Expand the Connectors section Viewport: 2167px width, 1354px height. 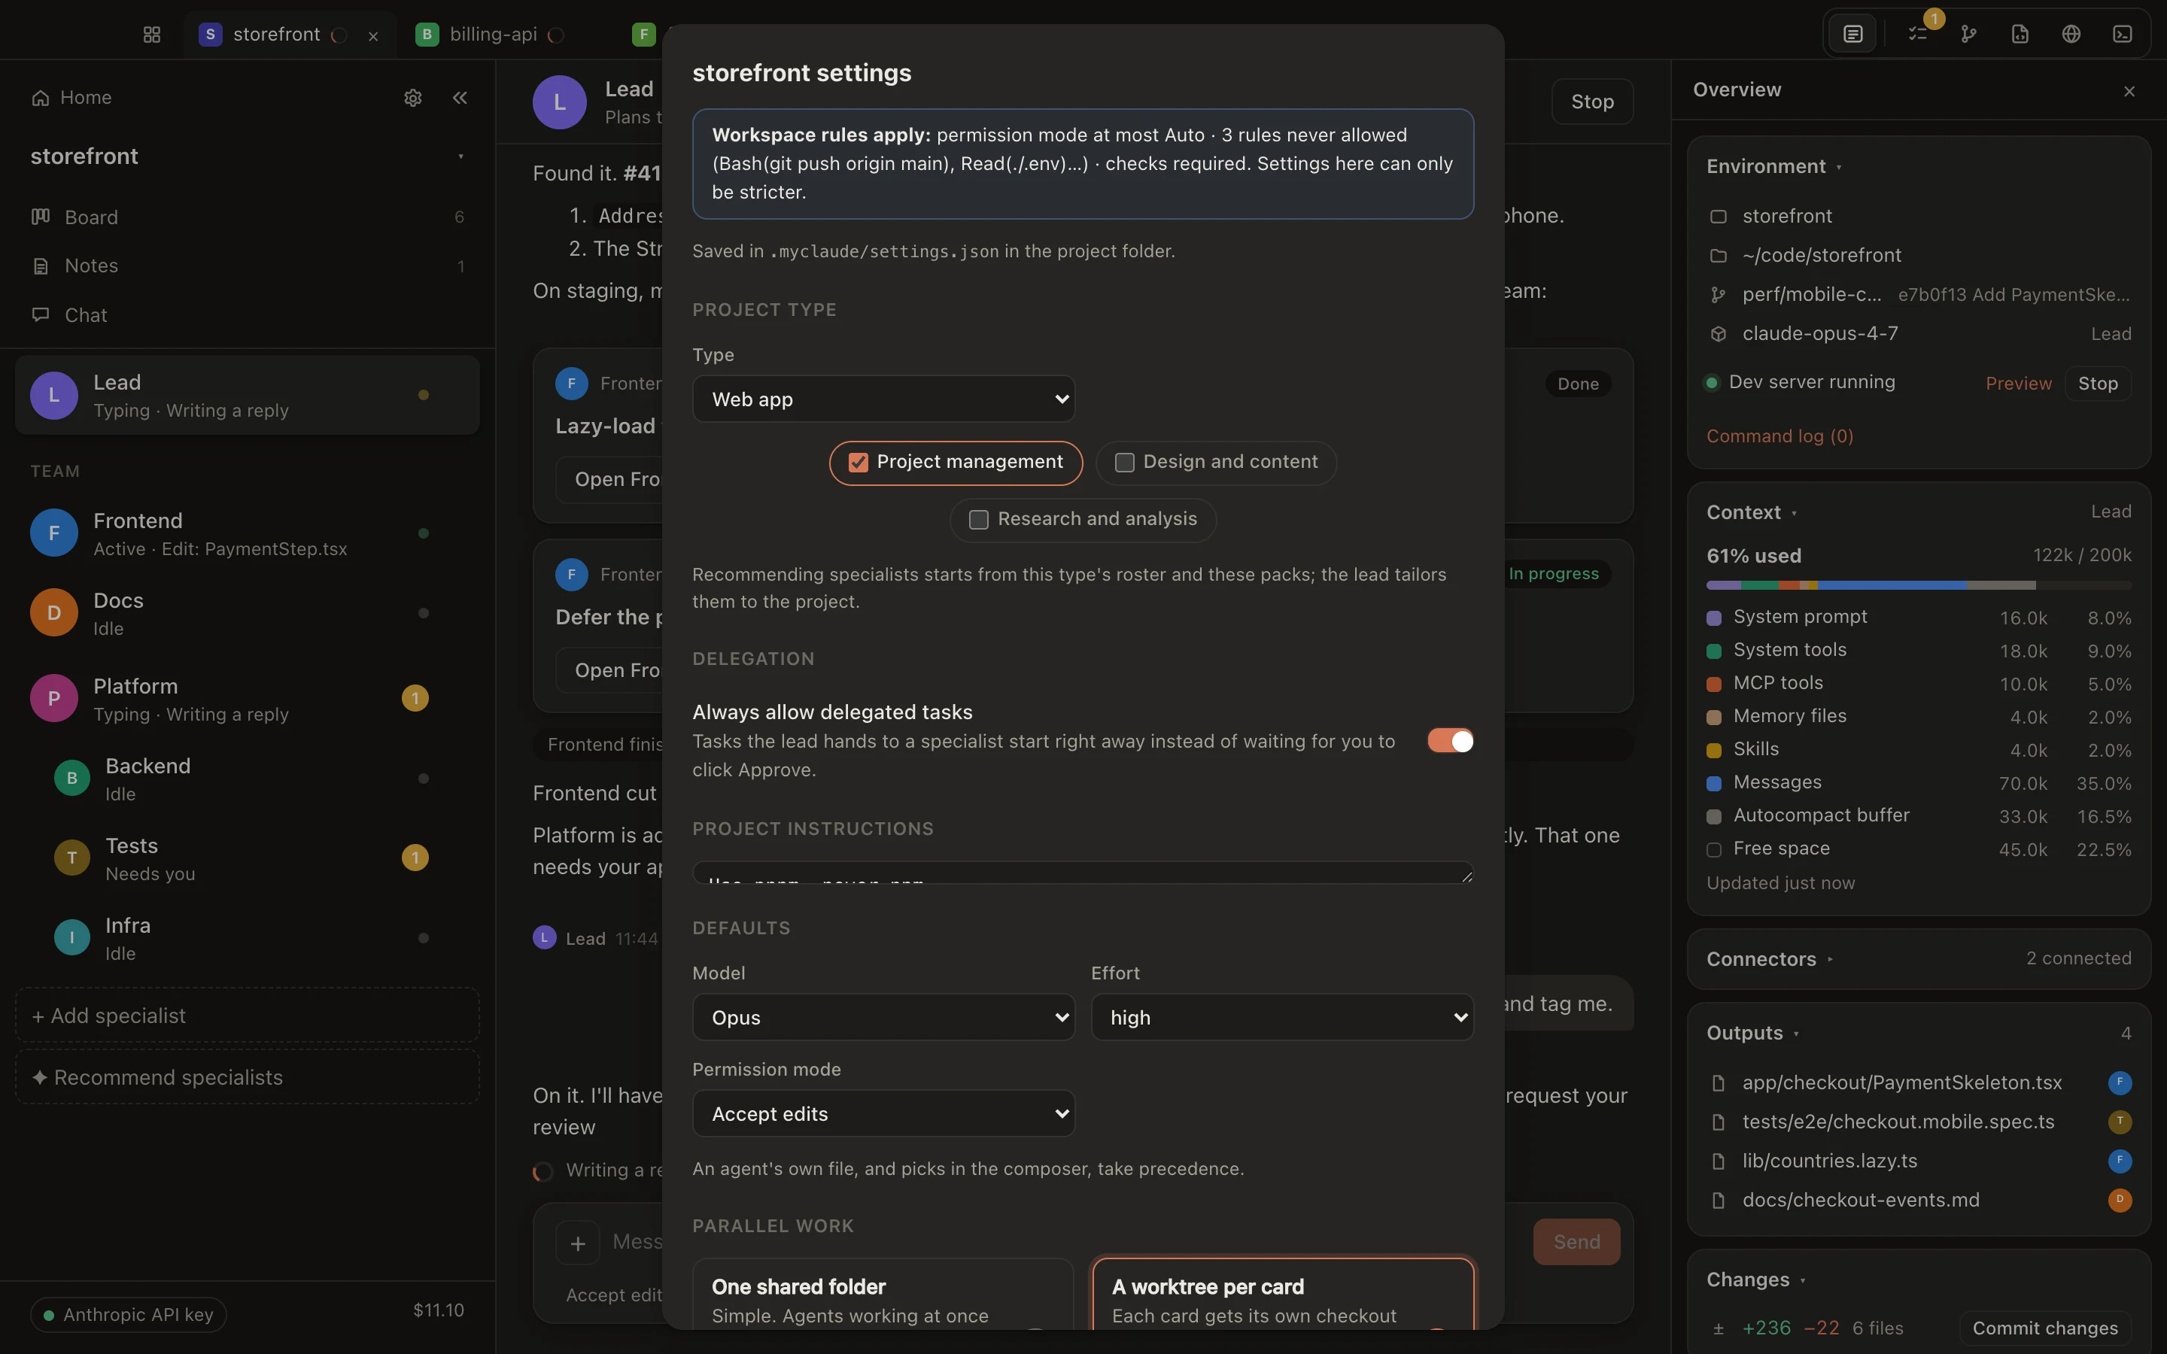(x=1770, y=959)
